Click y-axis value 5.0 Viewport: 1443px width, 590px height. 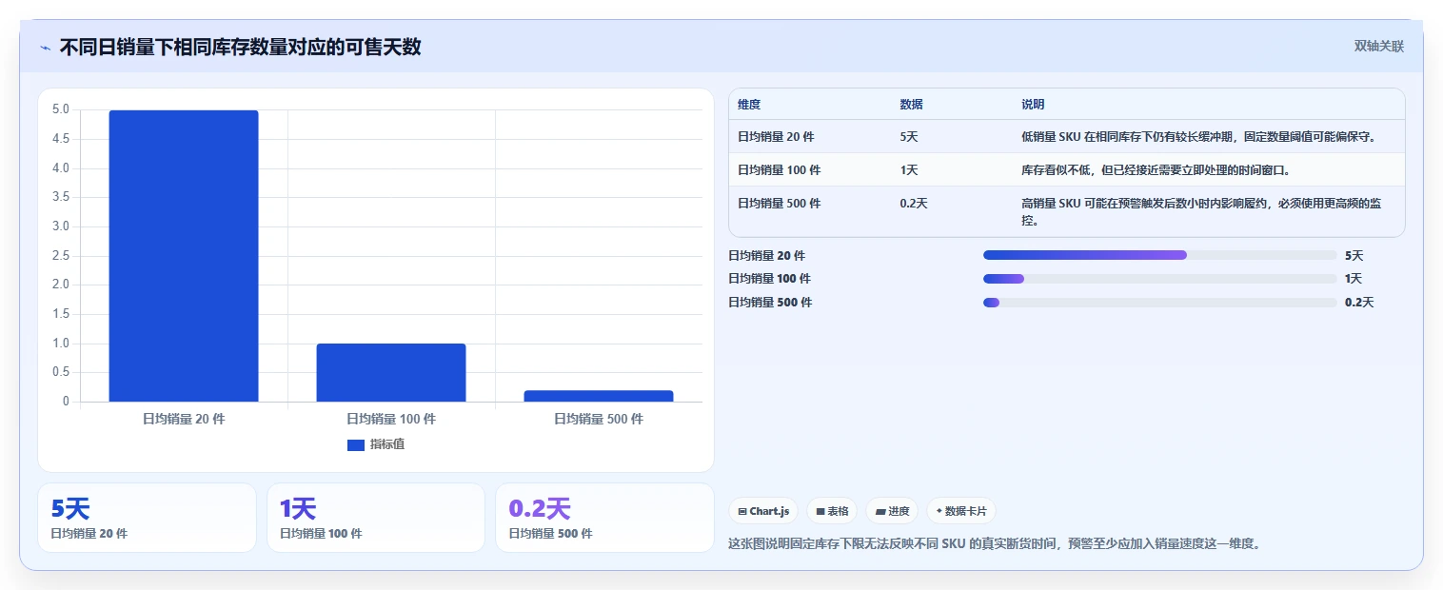[x=61, y=110]
